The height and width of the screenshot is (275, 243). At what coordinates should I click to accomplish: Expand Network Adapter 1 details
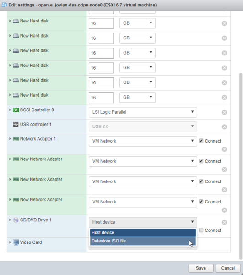10,139
